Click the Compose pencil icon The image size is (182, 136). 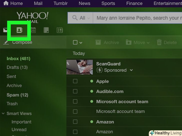6,43
